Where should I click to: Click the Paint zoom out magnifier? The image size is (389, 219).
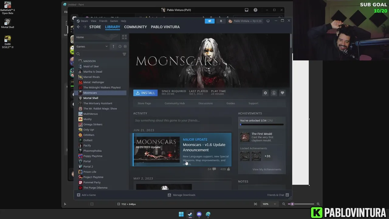click(x=284, y=204)
